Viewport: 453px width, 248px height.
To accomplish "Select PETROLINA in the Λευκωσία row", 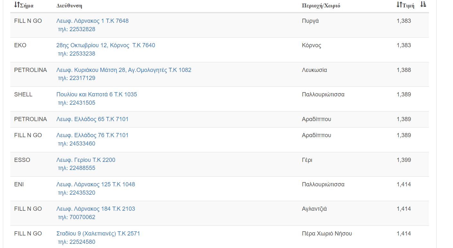I will (31, 70).
